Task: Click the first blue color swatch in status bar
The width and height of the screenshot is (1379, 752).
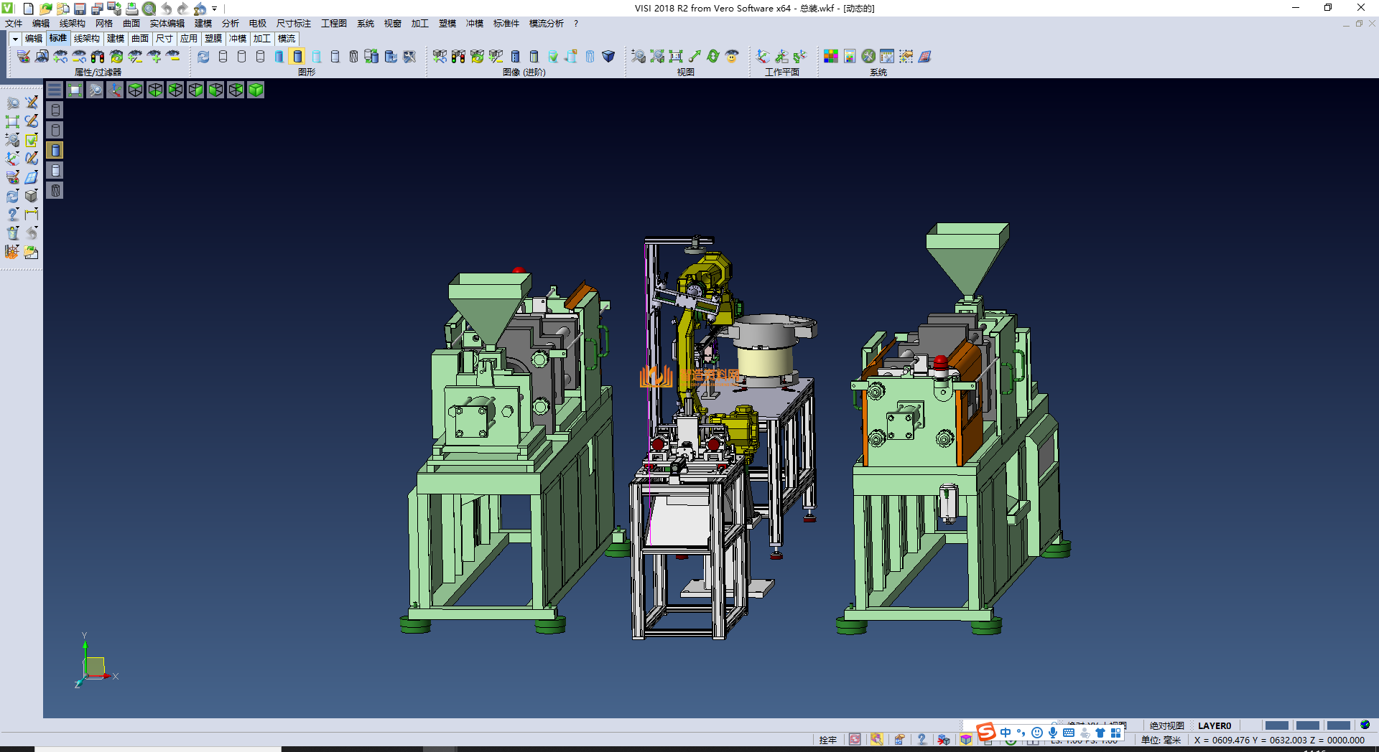Action: pos(1276,725)
